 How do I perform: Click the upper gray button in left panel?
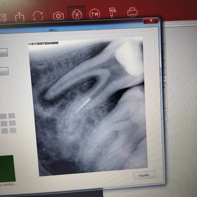click(4, 53)
